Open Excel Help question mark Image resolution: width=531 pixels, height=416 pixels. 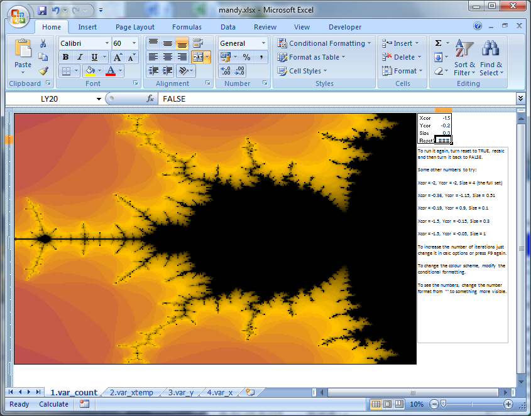[x=478, y=26]
